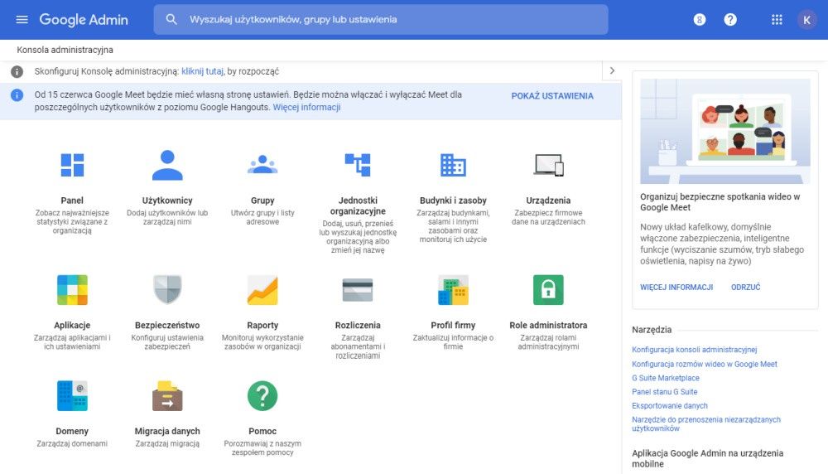This screenshot has width=828, height=474.
Task: Click the search magnifier icon
Action: 171,20
